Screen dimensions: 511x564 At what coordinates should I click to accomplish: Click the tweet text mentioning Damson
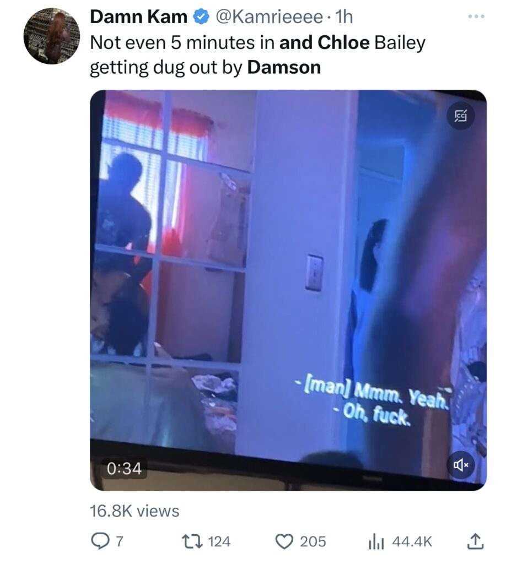(257, 55)
